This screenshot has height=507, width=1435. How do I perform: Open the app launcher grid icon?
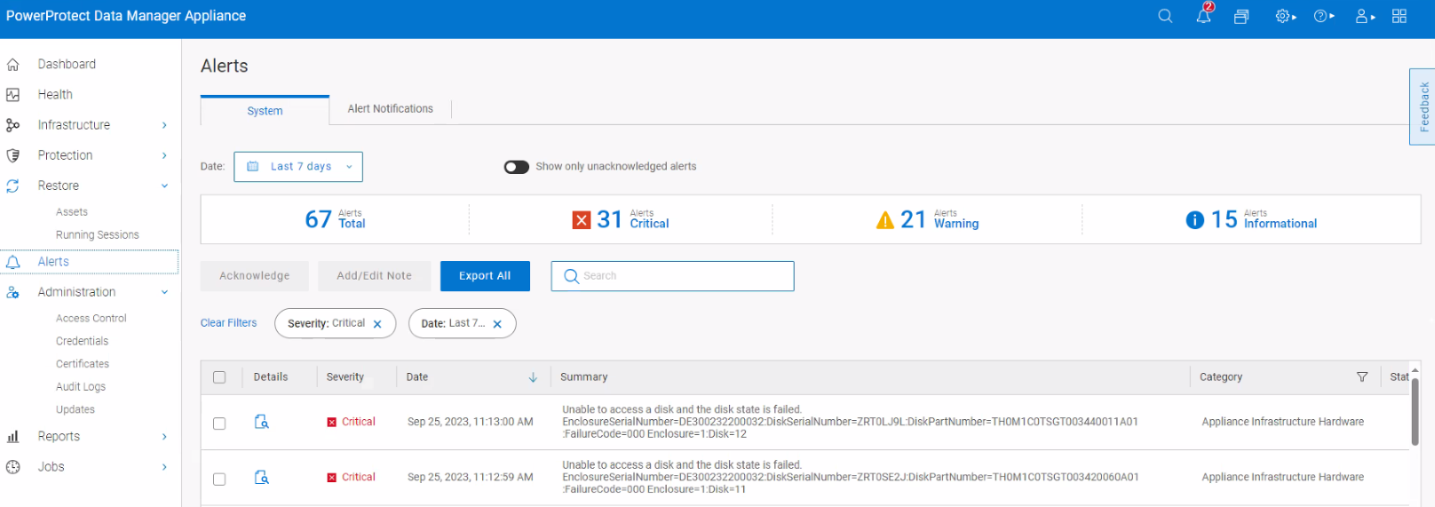(1399, 17)
